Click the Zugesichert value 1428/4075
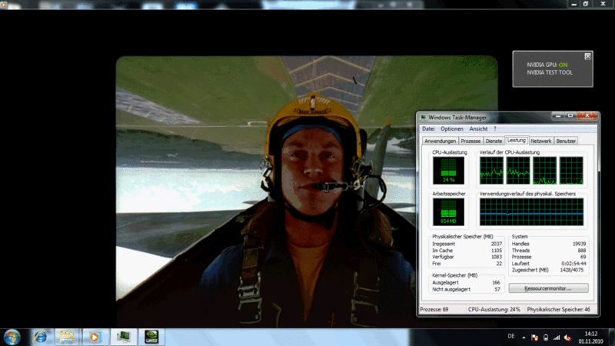 click(x=572, y=271)
